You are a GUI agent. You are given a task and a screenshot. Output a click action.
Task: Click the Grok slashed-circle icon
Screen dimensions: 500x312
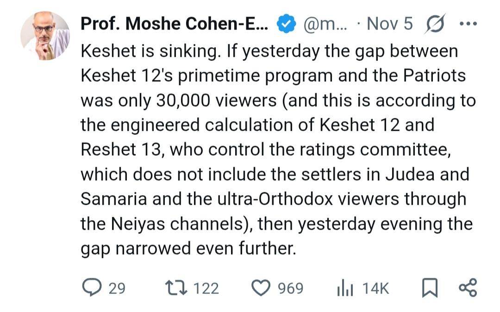[434, 24]
